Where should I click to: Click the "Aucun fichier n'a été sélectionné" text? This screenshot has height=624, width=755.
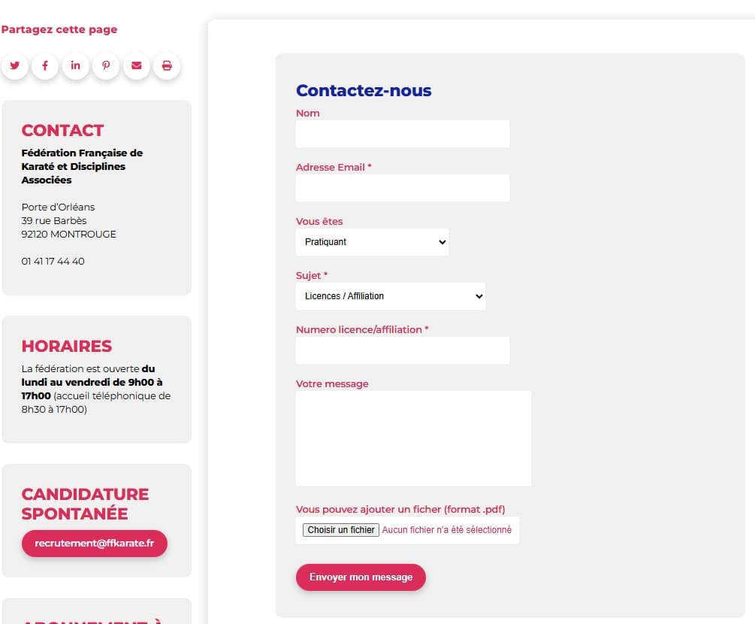pyautogui.click(x=446, y=530)
